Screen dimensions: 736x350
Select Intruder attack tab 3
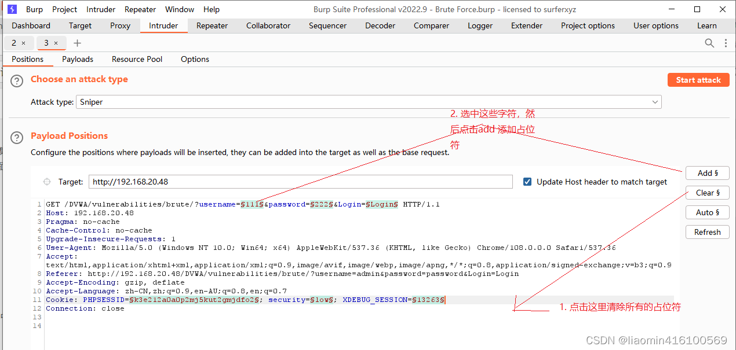[46, 43]
